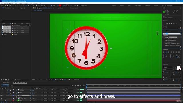Select the Selection arrow tool
The image size is (183, 103).
pyautogui.click(x=5, y=5)
